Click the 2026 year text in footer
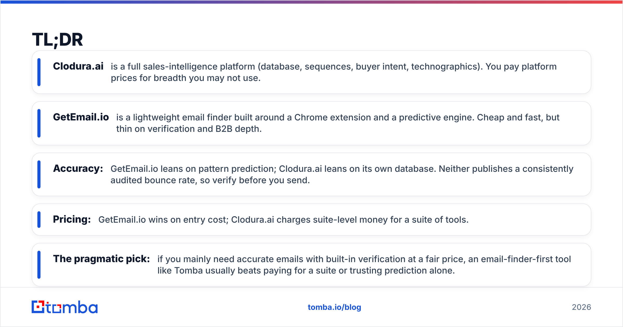 [x=581, y=307]
